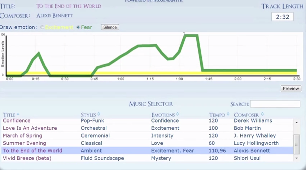Click composer 'Lucy Hollingworth' cell
Image resolution: width=306 pixels, height=170 pixels.
[x=256, y=143]
